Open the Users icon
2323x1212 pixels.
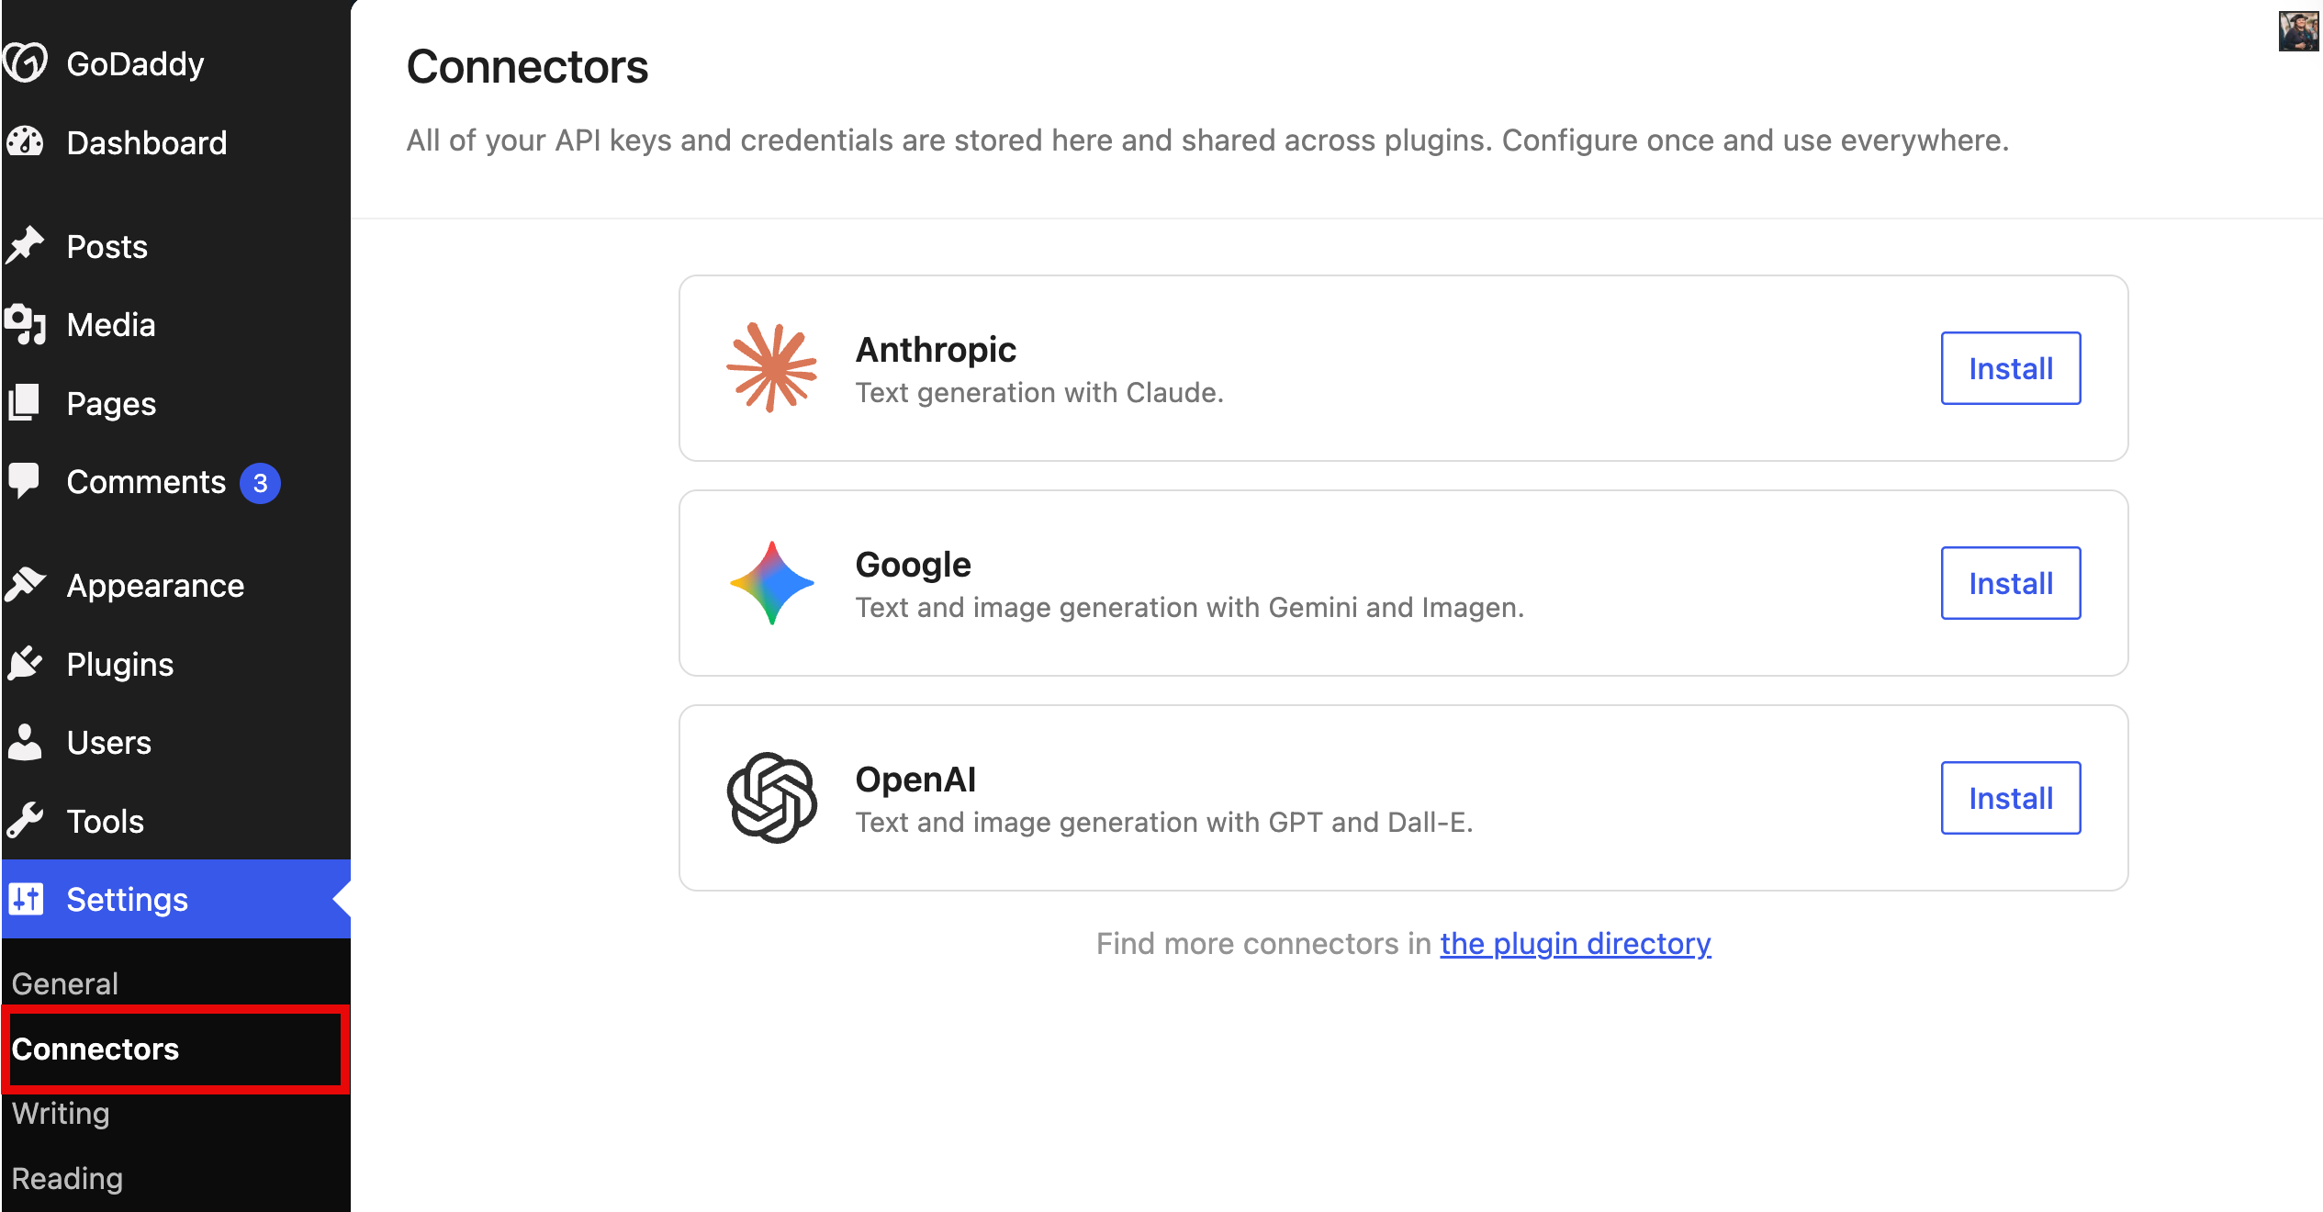click(x=26, y=742)
